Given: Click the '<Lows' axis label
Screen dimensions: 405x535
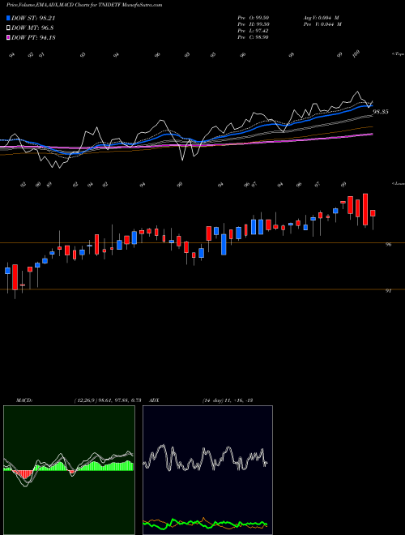Looking at the screenshot, I should 398,184.
